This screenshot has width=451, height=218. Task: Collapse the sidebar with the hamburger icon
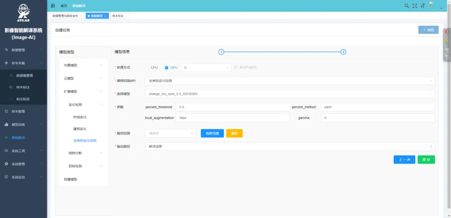tap(53, 6)
